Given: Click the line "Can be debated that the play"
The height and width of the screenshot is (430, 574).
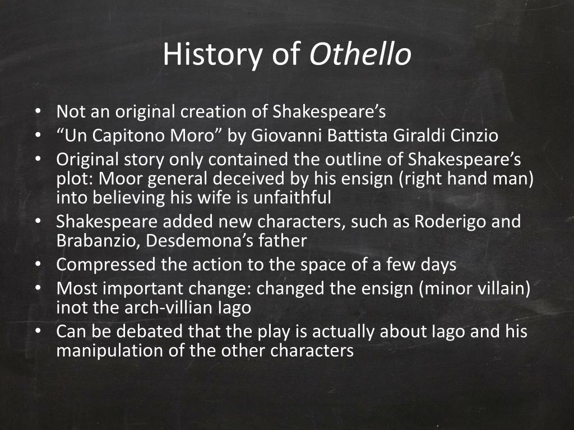Looking at the screenshot, I should point(291,331).
